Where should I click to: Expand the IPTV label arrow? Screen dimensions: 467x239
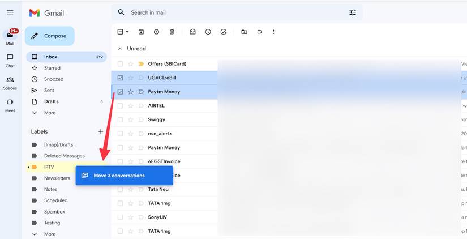(28, 167)
